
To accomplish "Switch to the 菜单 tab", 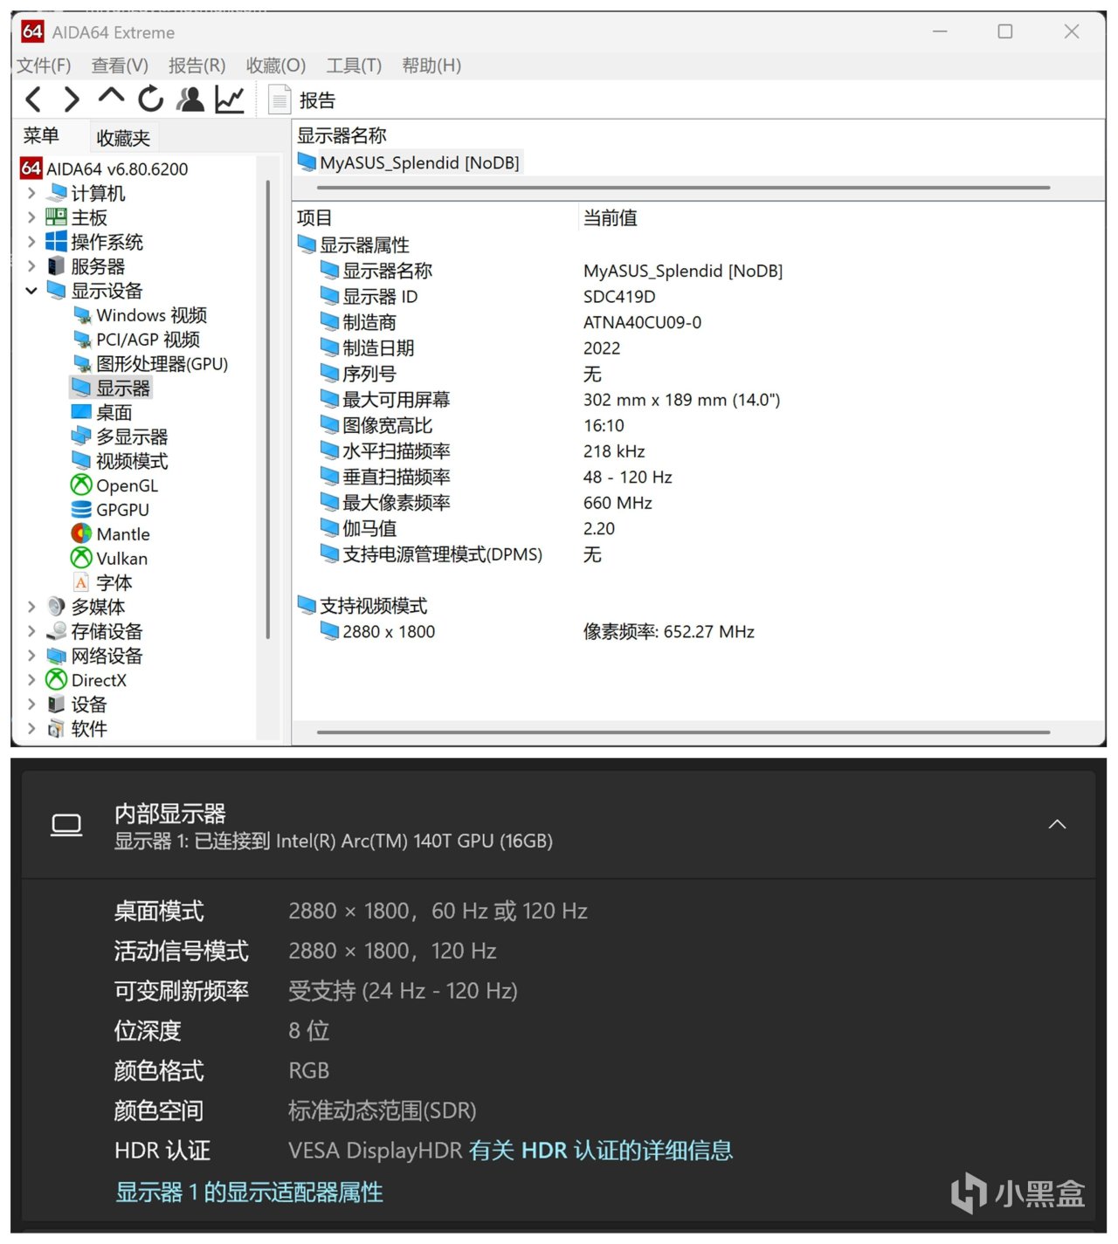I will (x=41, y=136).
